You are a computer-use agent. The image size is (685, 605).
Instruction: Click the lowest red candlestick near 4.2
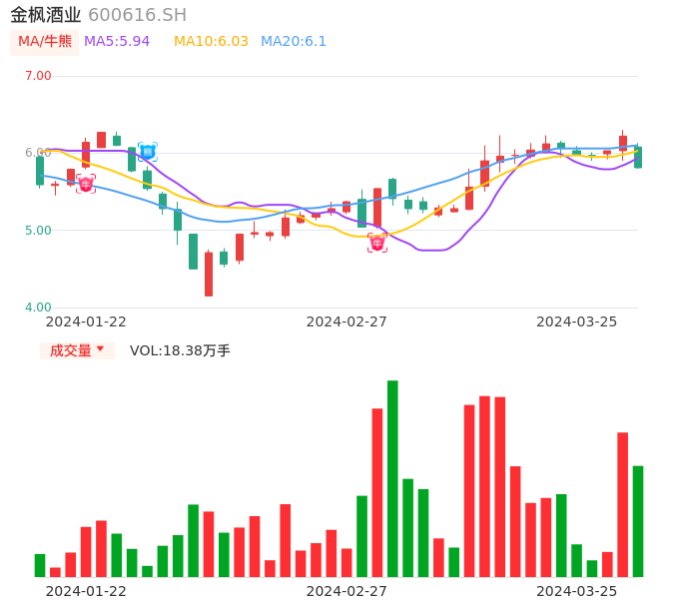pos(209,274)
